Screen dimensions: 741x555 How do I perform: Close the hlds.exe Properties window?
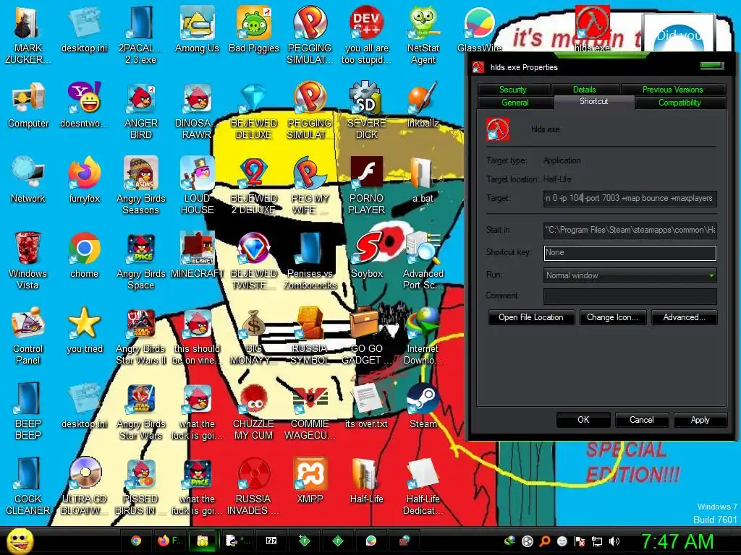[712, 66]
